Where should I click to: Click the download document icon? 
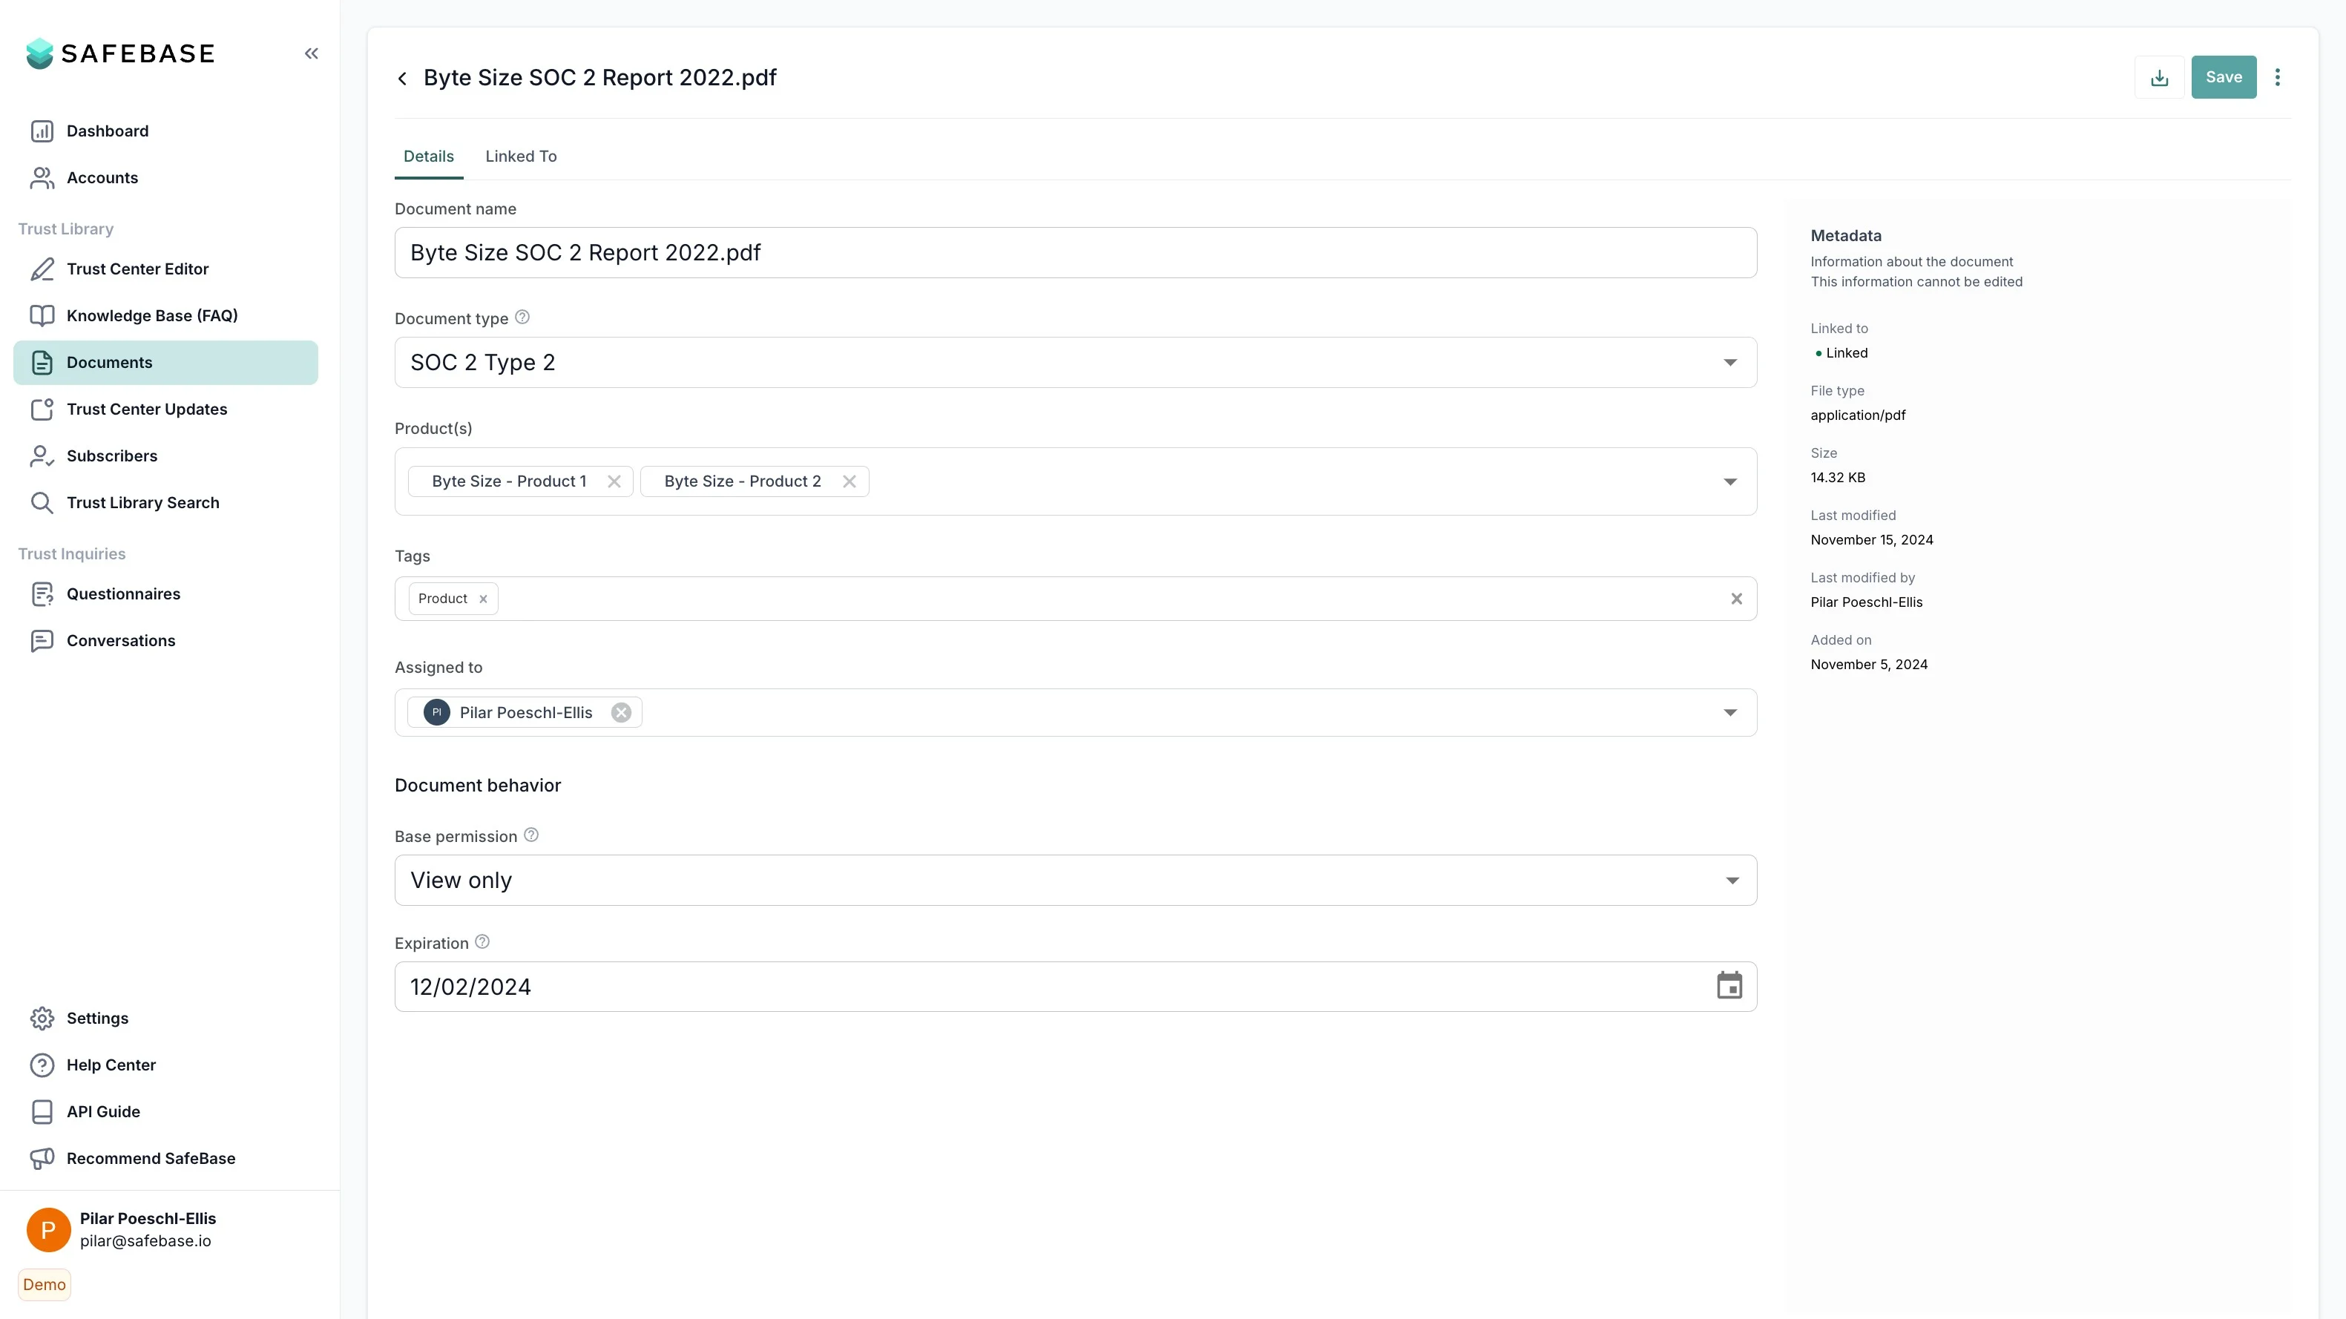coord(2158,77)
